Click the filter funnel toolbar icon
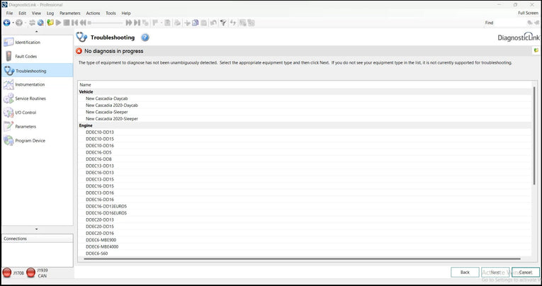Viewport: 542px width, 286px height. 222,23
